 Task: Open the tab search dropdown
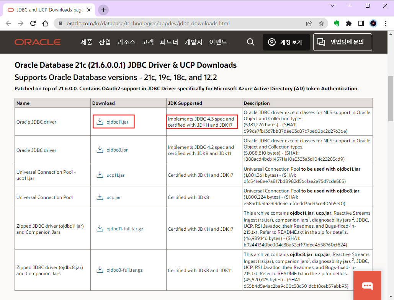332,6
